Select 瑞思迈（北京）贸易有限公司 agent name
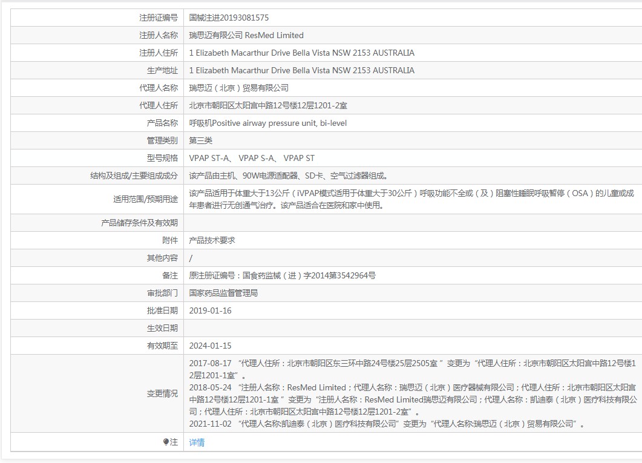 [x=238, y=88]
